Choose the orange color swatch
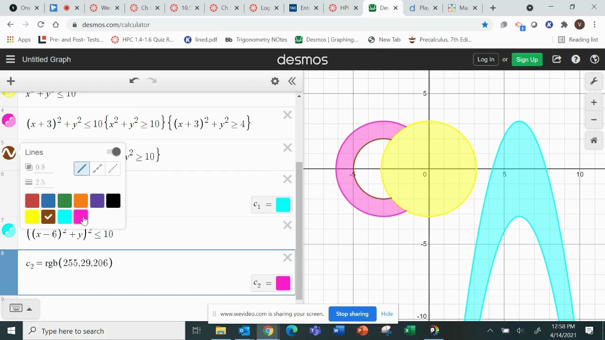This screenshot has height=340, width=605. click(x=81, y=201)
